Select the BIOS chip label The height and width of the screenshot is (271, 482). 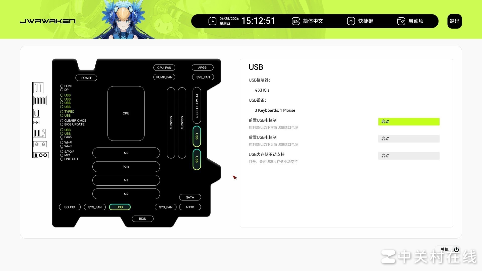point(143,219)
